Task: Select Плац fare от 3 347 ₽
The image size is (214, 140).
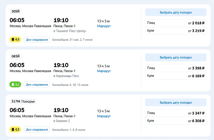Action: click(x=176, y=113)
